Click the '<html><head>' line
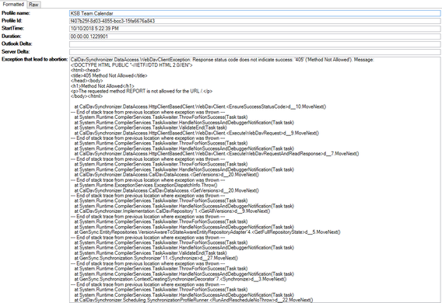442x303 pixels. point(86,70)
